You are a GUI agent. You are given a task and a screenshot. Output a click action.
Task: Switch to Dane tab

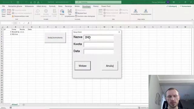[x=60, y=6]
